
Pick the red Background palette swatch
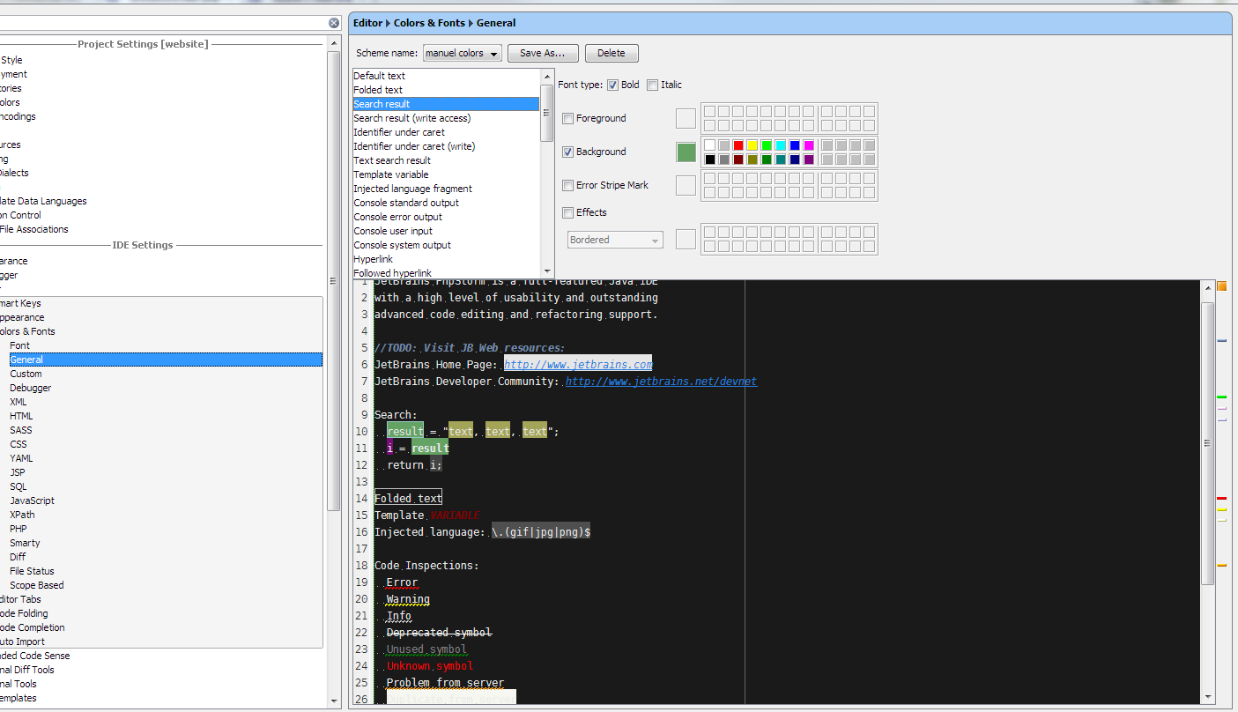point(738,145)
